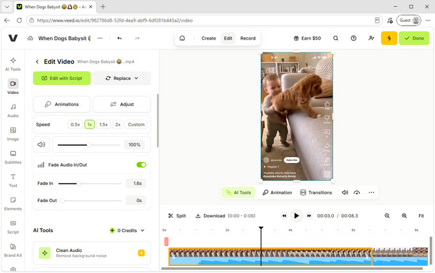Open more options in preview toolbar
This screenshot has height=273, width=435.
pyautogui.click(x=371, y=192)
